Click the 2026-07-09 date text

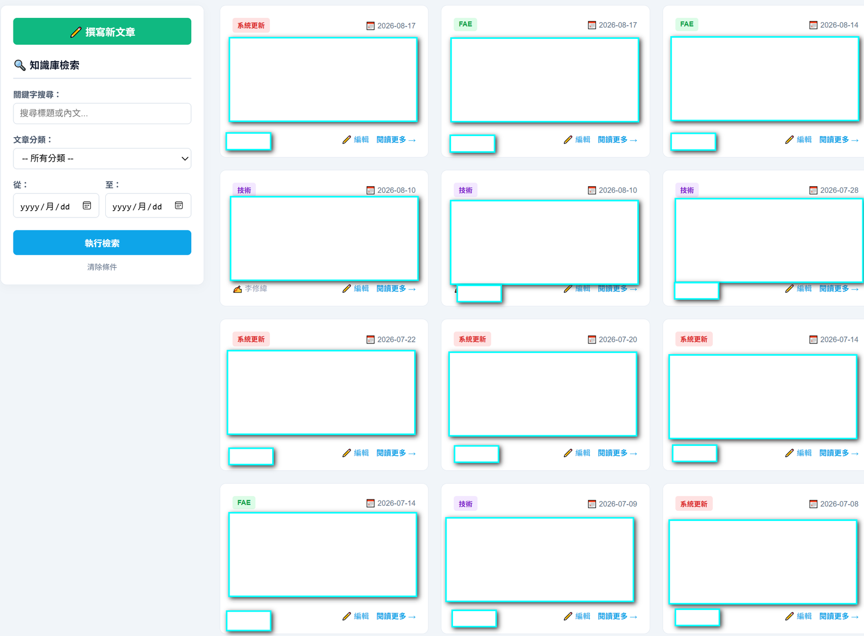[x=618, y=504]
